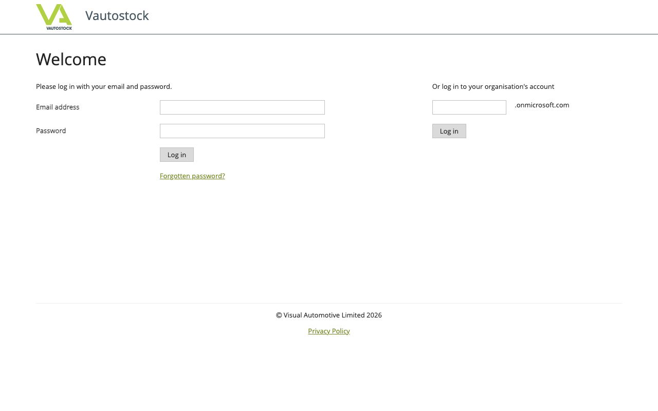Click the Welcome heading
This screenshot has width=658, height=411.
71,59
